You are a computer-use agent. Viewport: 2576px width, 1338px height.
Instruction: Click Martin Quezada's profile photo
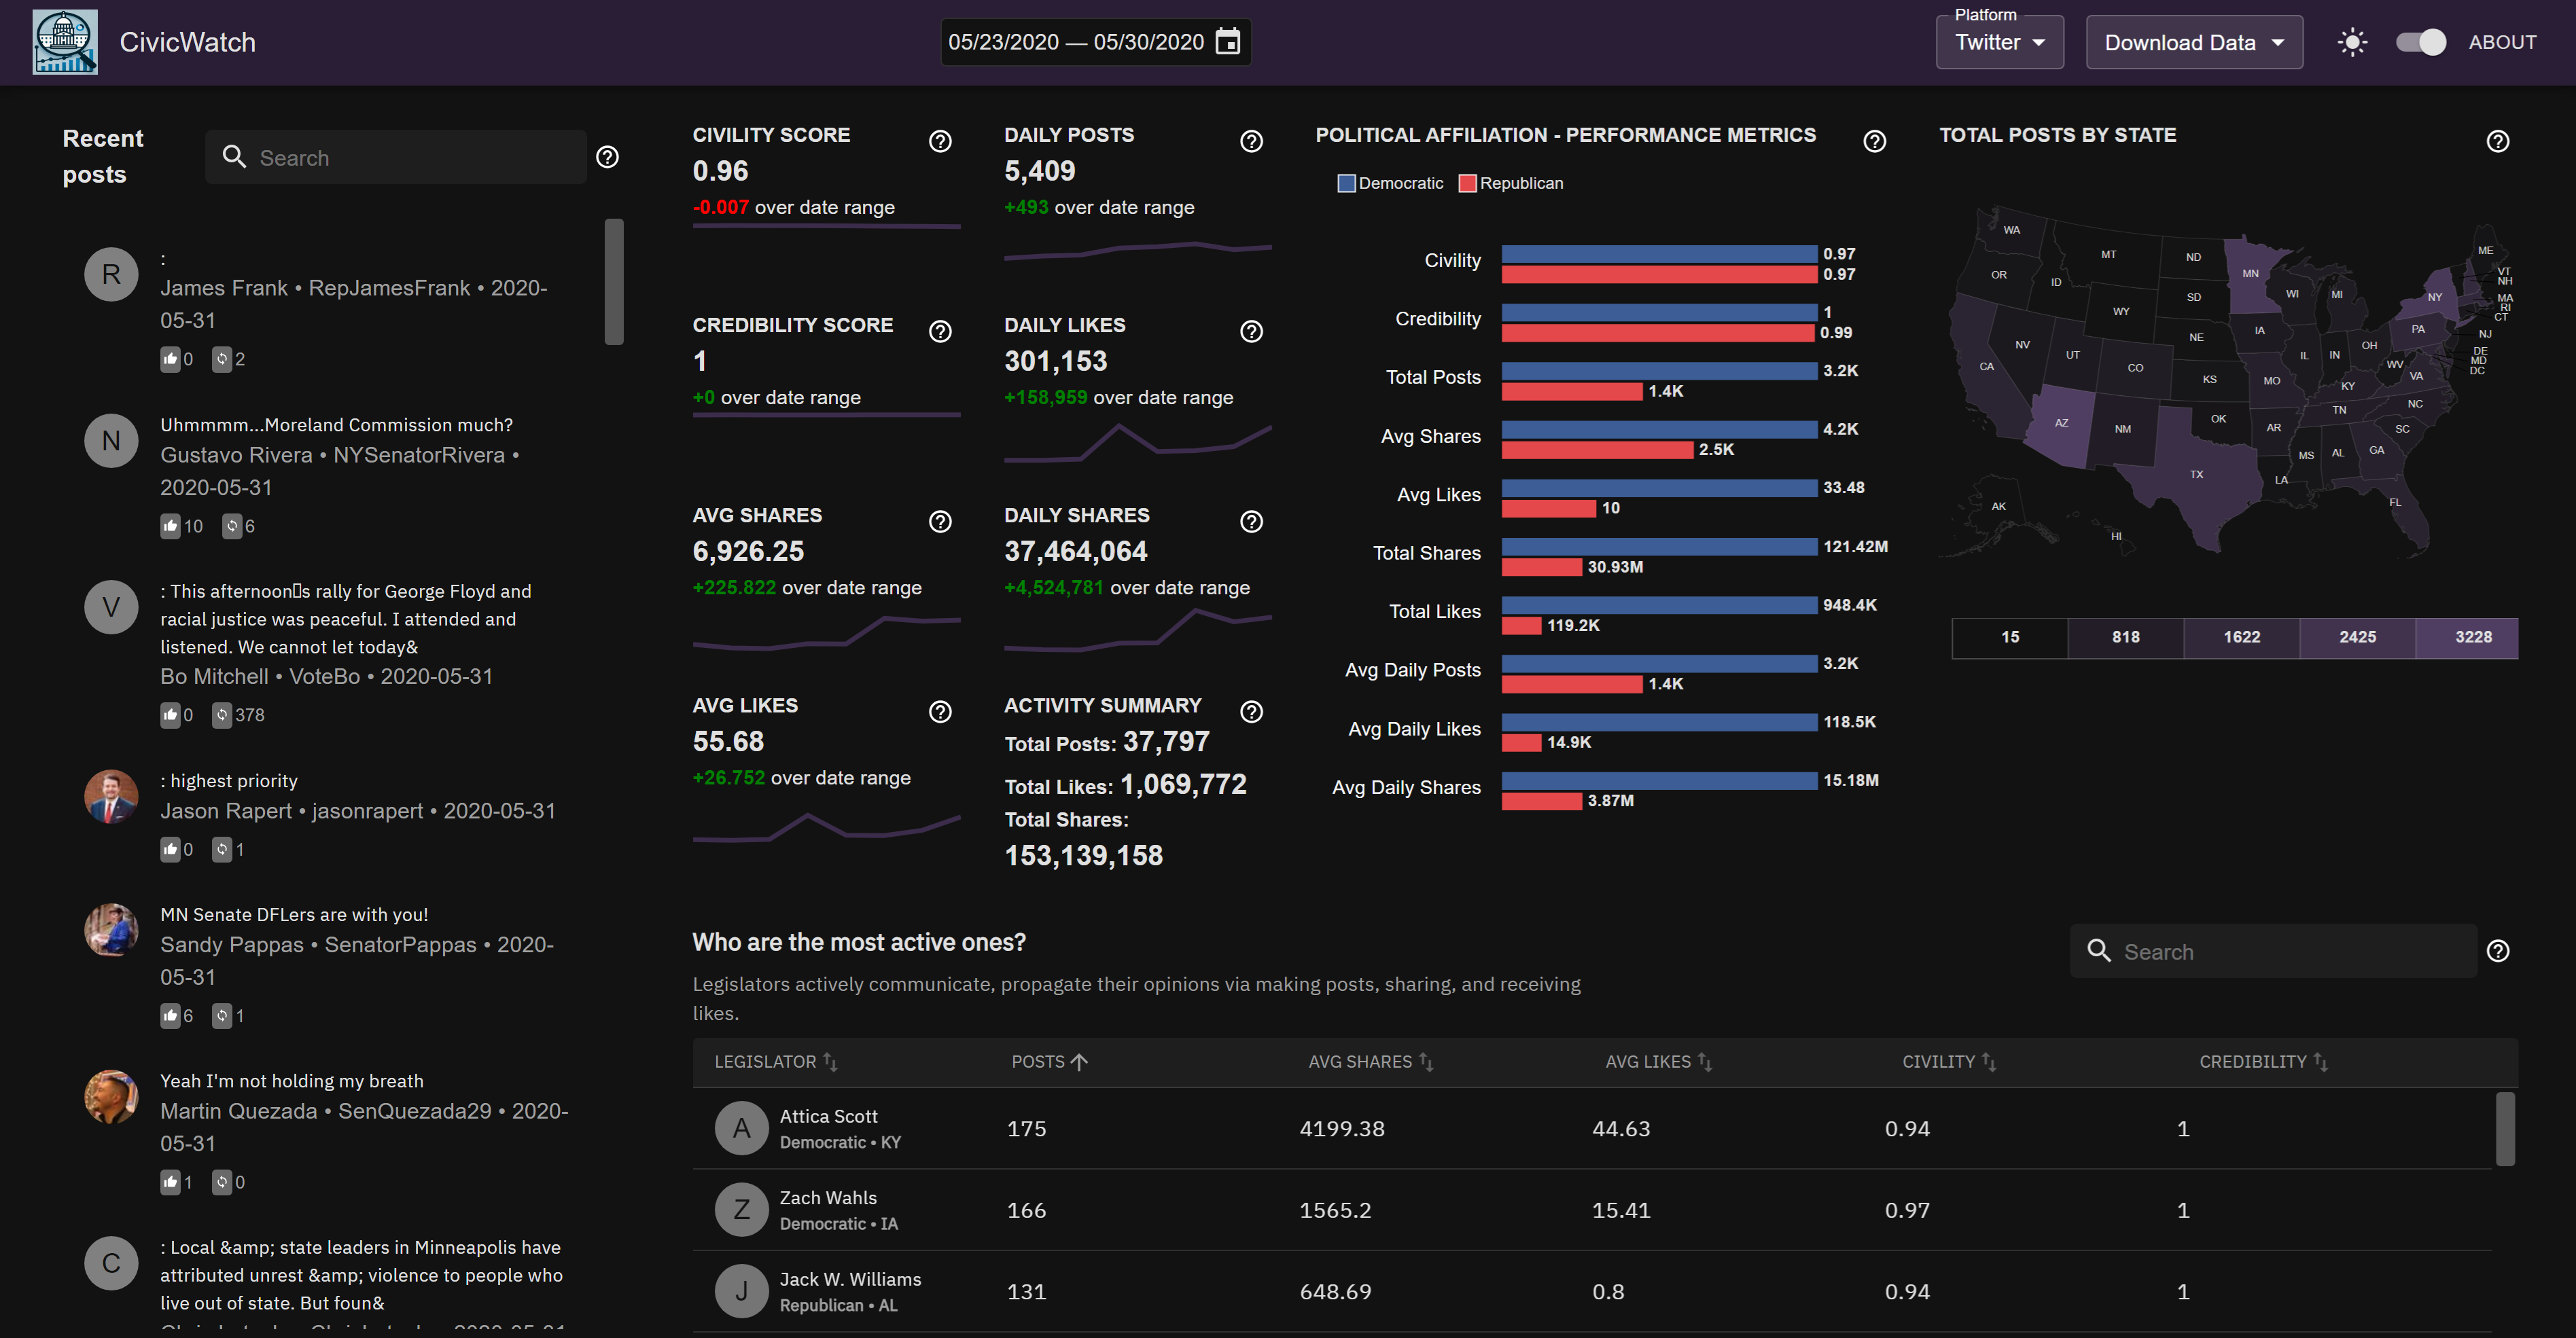click(x=111, y=1097)
